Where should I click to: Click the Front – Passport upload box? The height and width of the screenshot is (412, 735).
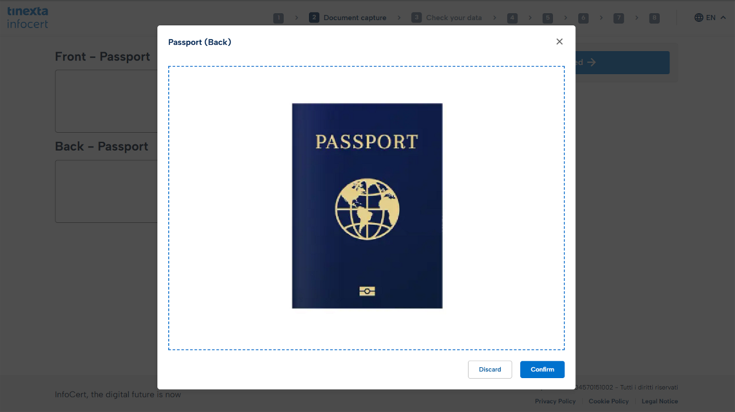106,101
